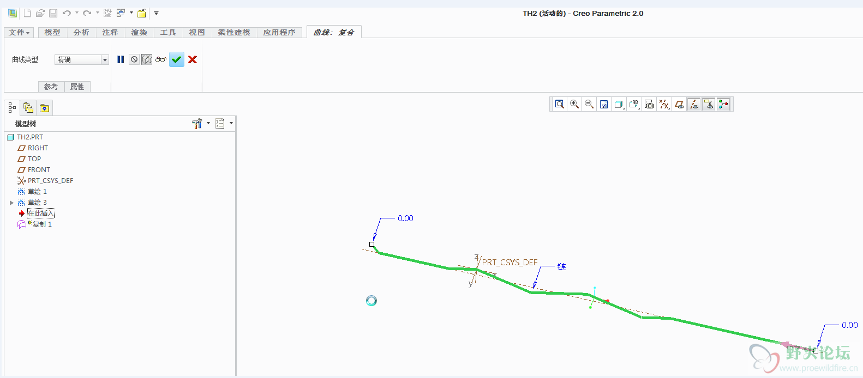Open the tree display list icon
This screenshot has height=378, width=863.
point(220,124)
